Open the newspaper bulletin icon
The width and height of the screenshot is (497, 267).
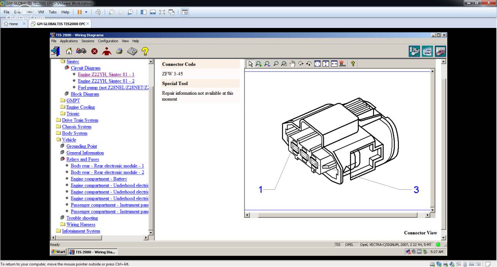pos(132,51)
